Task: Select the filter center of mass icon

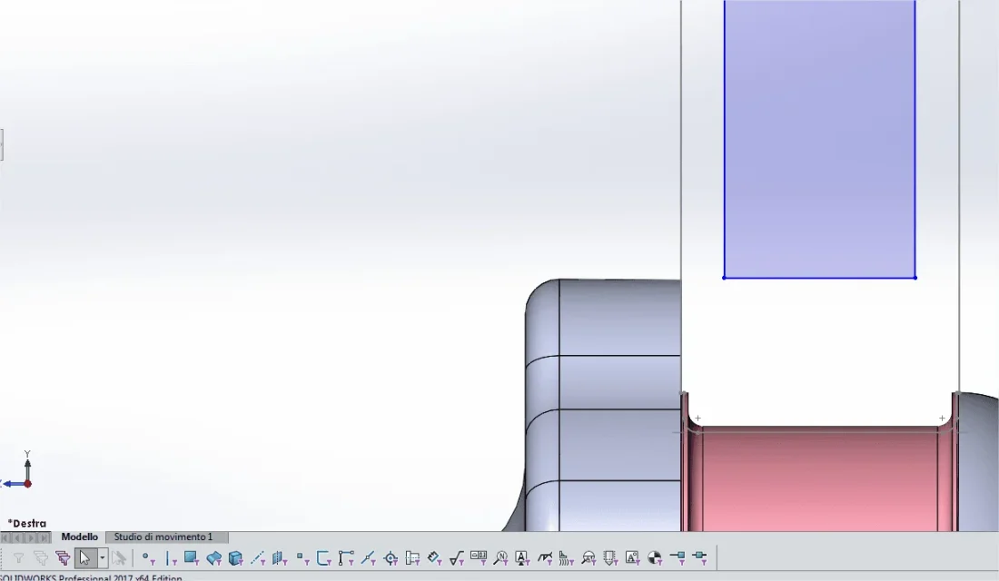Action: click(654, 558)
